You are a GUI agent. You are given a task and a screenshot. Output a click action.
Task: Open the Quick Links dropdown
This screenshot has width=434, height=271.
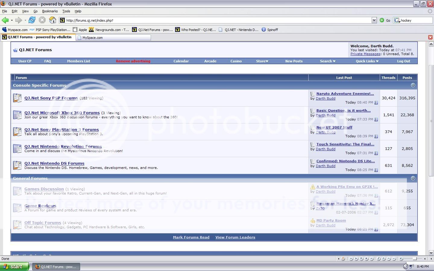click(367, 61)
